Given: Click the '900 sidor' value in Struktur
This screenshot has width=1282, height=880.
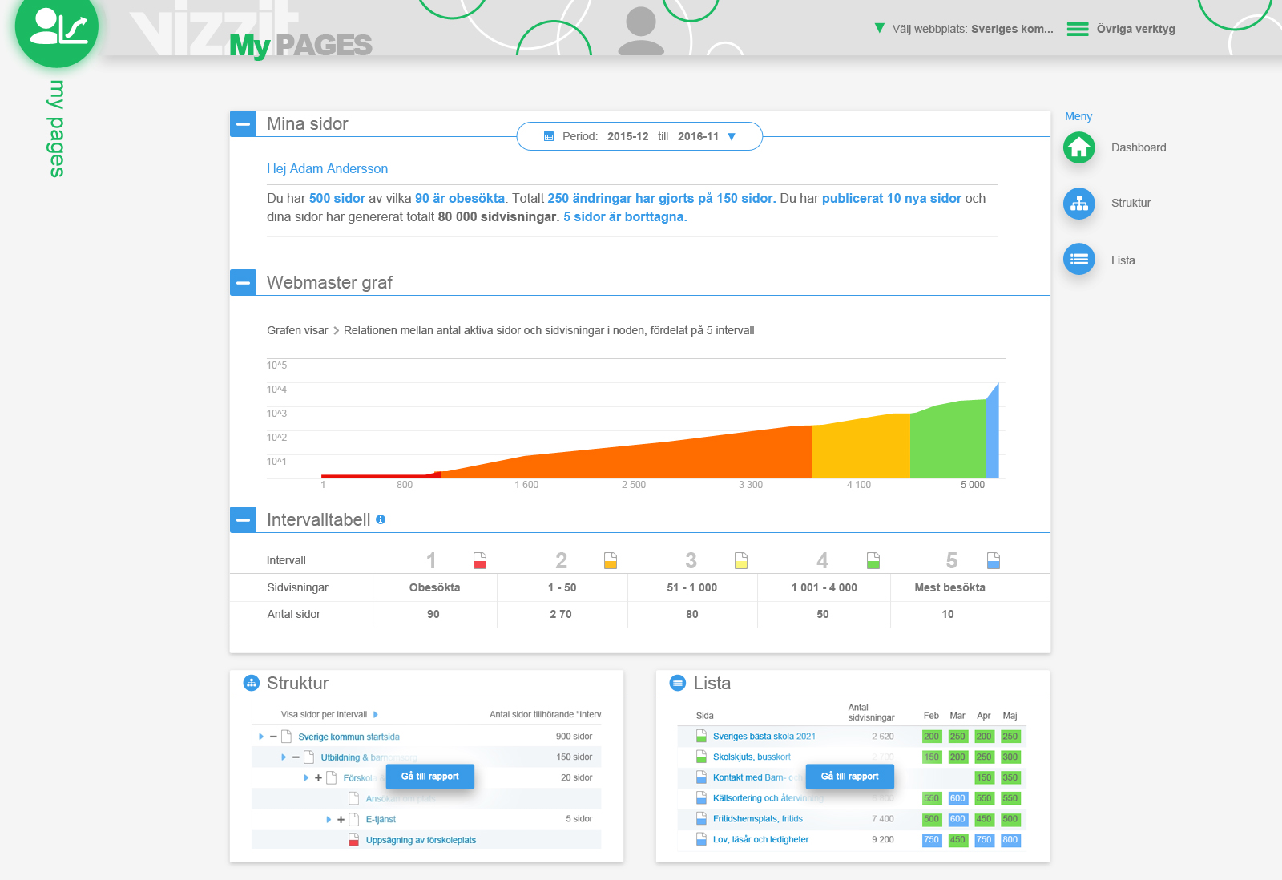Looking at the screenshot, I should pos(574,736).
